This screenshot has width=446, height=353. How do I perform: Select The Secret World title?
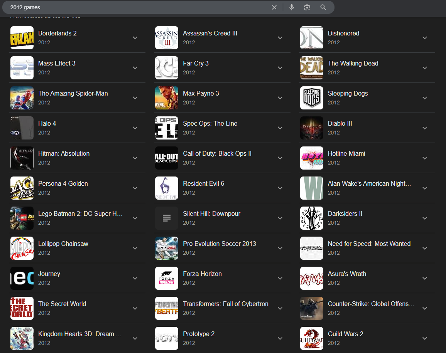(62, 304)
